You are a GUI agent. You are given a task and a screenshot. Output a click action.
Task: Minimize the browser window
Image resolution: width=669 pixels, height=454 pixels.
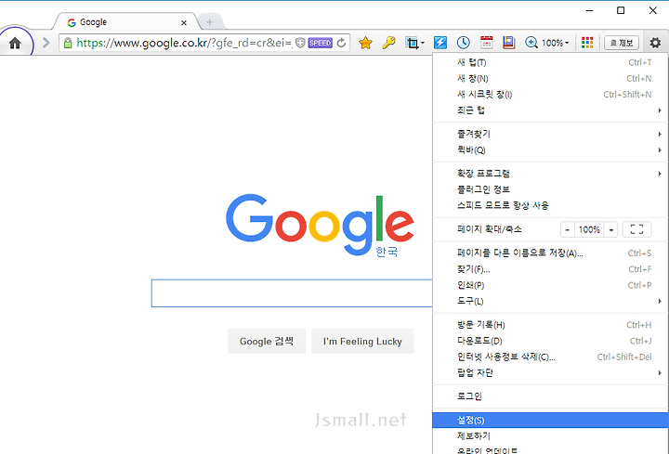point(590,10)
